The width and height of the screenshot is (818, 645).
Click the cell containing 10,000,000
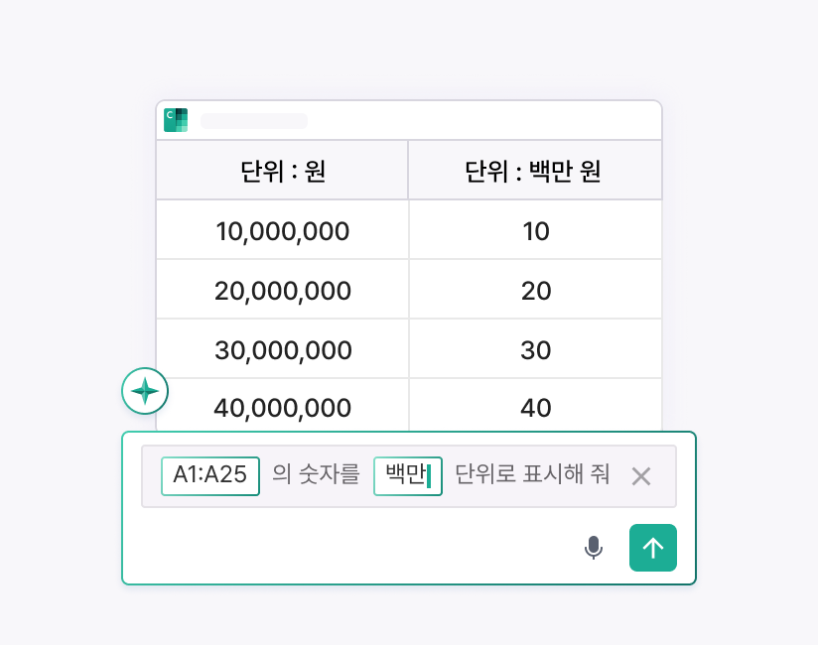click(x=282, y=230)
